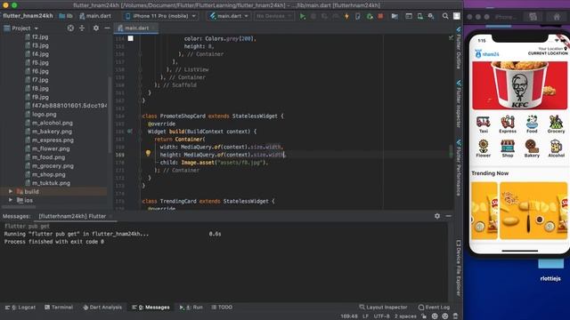Tap Flower category in simulator app
The height and width of the screenshot is (320, 570).
coord(483,148)
